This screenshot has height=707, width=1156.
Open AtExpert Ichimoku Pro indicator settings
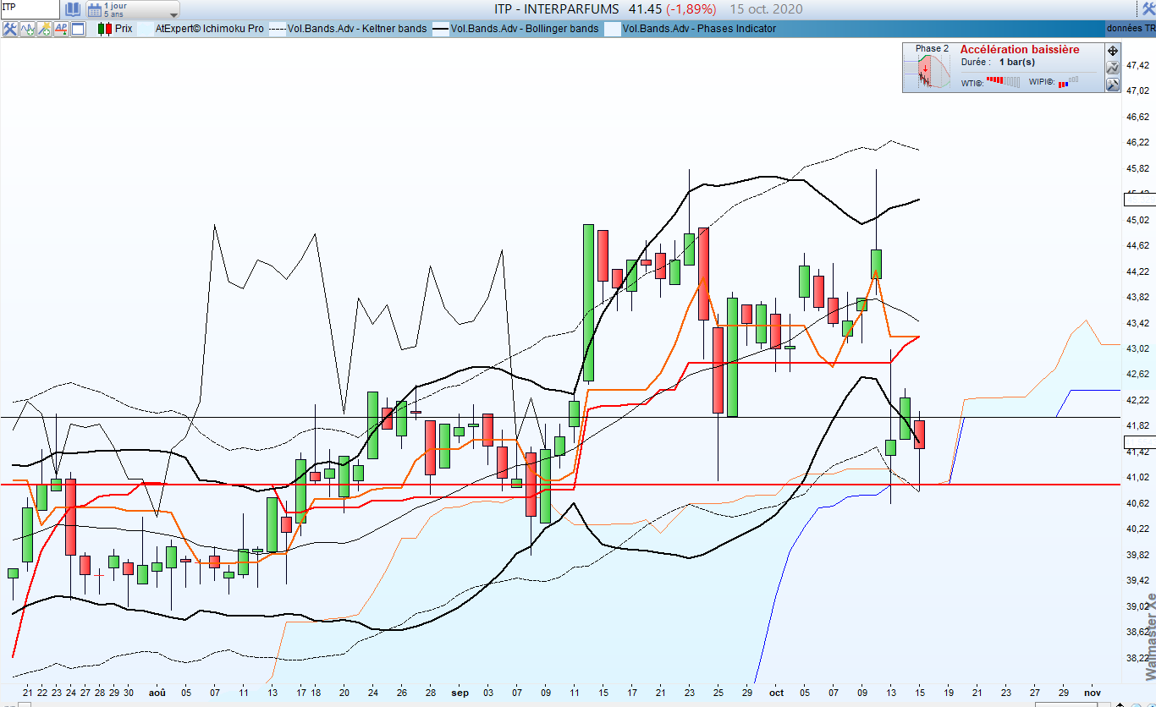click(x=209, y=29)
